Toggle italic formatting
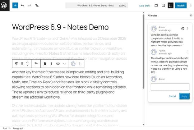This screenshot has width=194, height=130. (51, 64)
